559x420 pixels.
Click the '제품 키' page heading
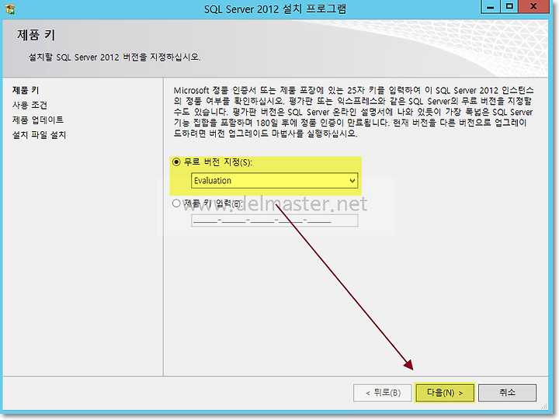(x=36, y=35)
